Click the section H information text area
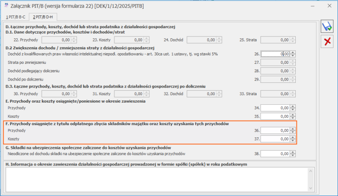 [x=157, y=180]
